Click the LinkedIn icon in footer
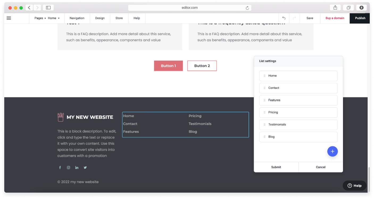 pos(77,167)
